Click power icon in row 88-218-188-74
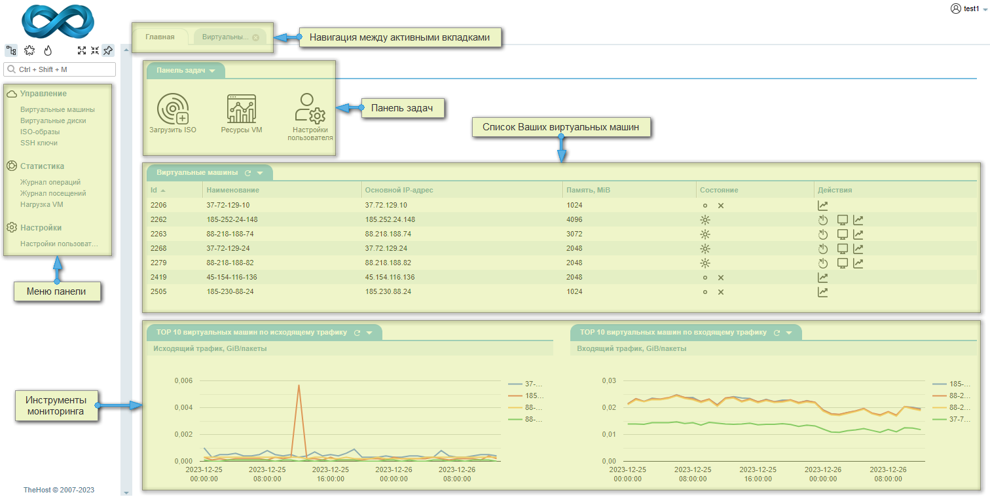This screenshot has height=497, width=990. tap(823, 234)
